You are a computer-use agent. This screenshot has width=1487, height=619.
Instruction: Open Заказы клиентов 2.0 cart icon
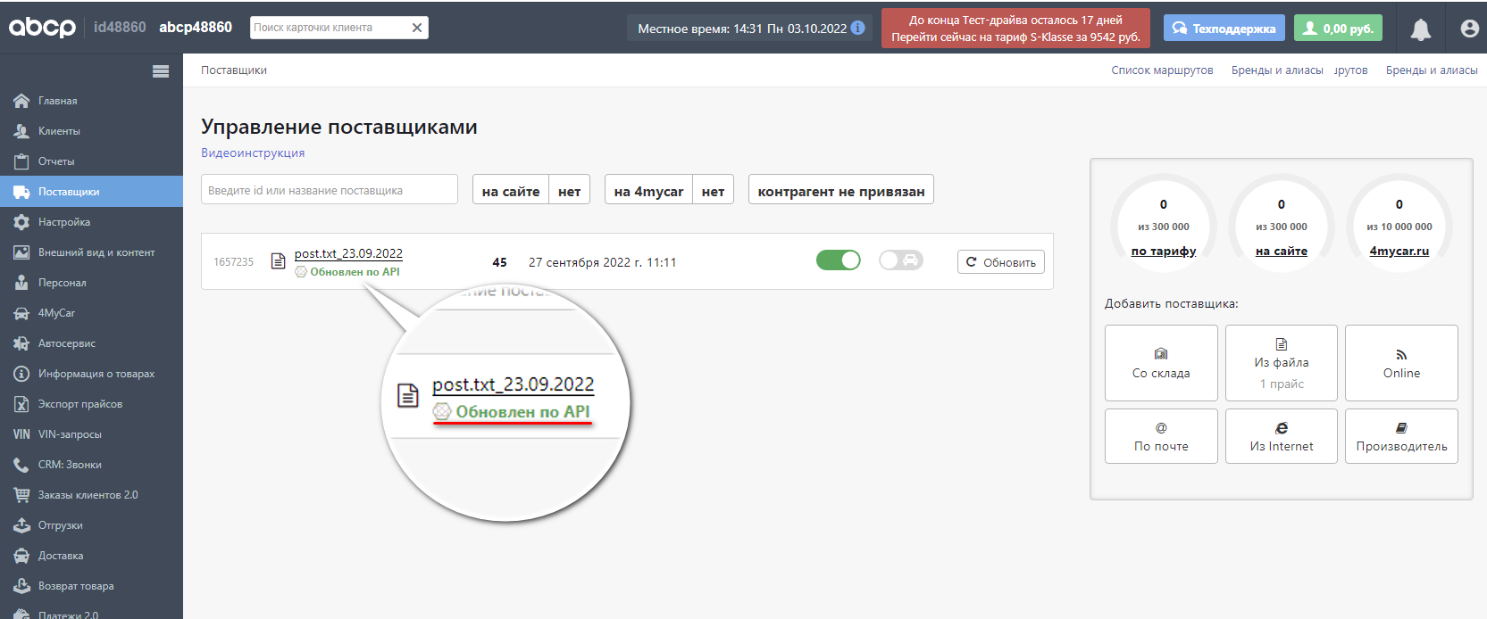click(x=21, y=495)
